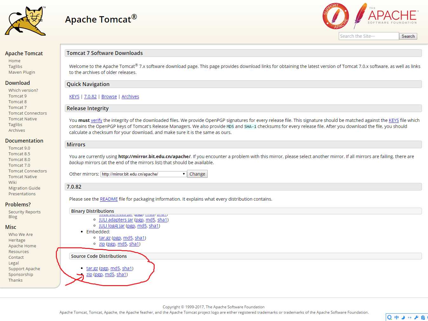This screenshot has width=428, height=321.
Task: Open Wiki in Documentation sidebar
Action: coord(12,182)
